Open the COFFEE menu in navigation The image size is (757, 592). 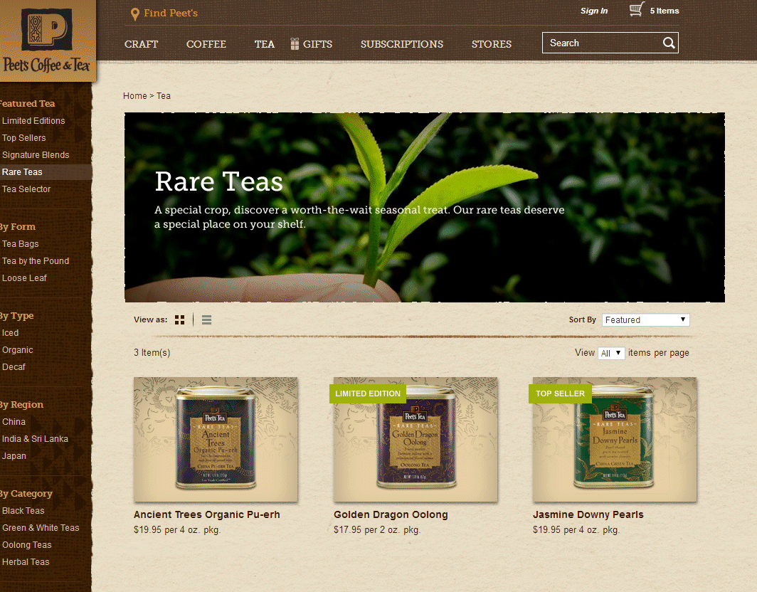(206, 44)
